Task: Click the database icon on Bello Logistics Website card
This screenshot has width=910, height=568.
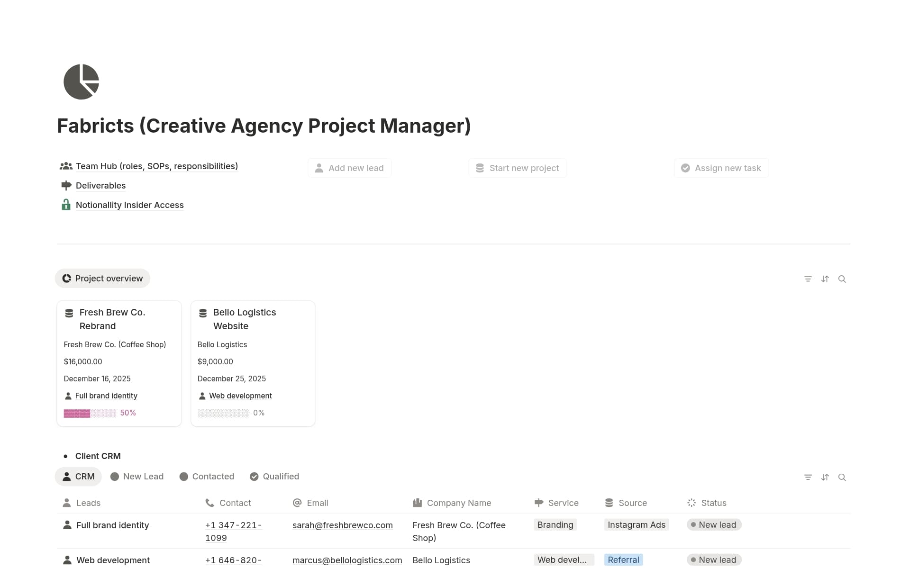Action: point(203,313)
